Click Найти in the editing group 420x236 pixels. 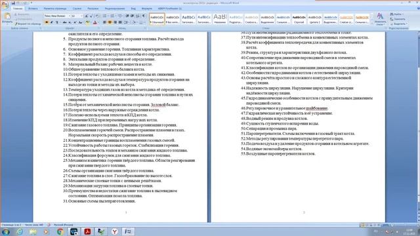point(396,14)
